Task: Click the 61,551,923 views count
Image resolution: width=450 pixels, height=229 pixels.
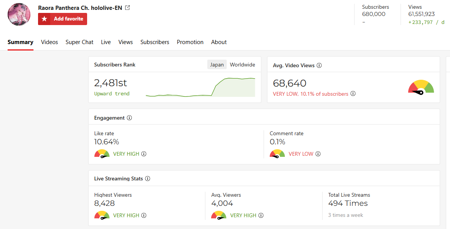Action: [421, 14]
